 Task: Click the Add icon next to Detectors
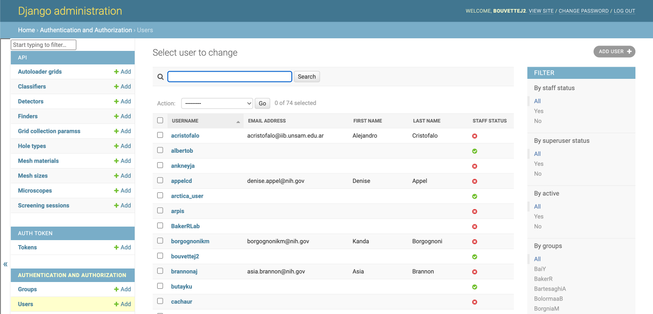(116, 101)
